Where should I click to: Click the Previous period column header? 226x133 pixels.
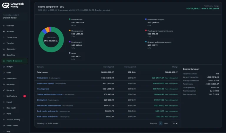click(x=130, y=67)
